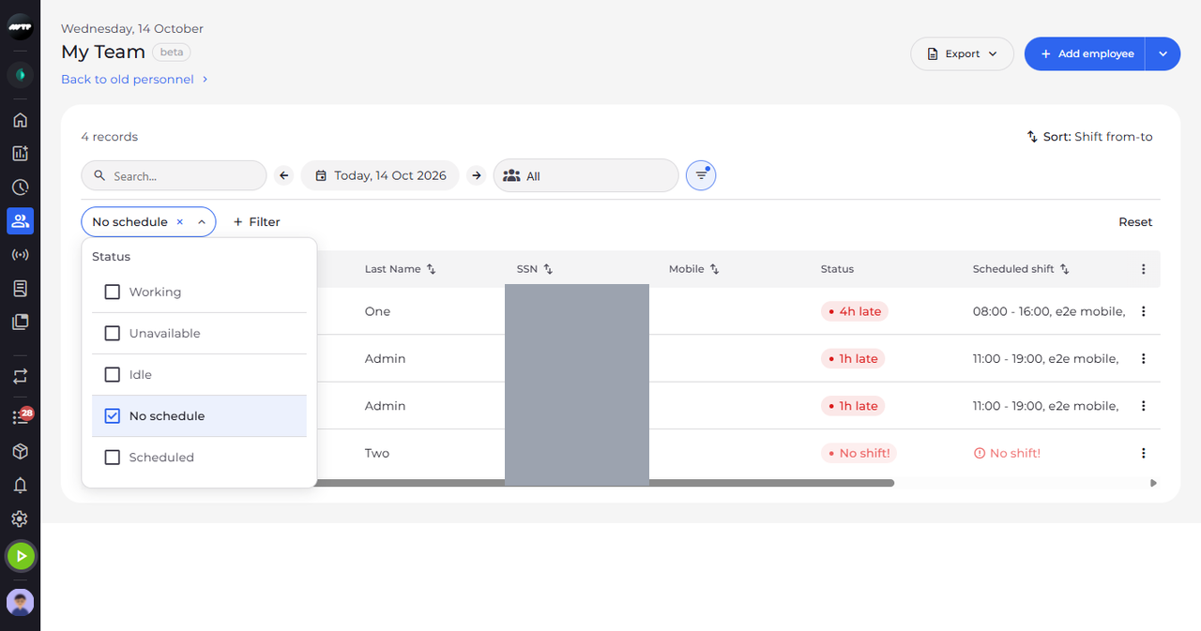The height and width of the screenshot is (631, 1201).
Task: Click Reset filters
Action: click(1135, 222)
